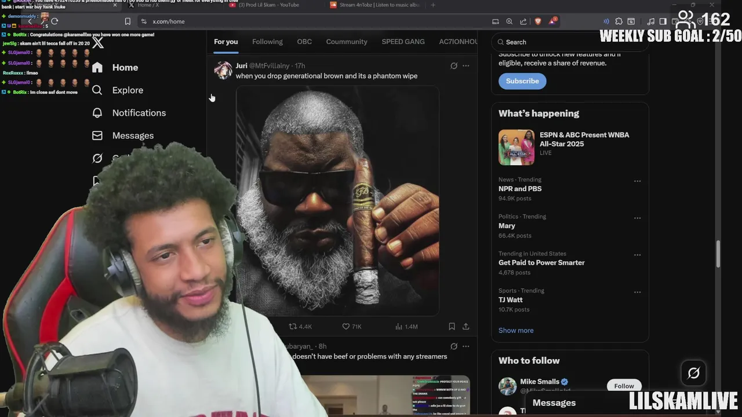Open the WNBA All-Star 2025 event
The height and width of the screenshot is (417, 742).
point(584,139)
